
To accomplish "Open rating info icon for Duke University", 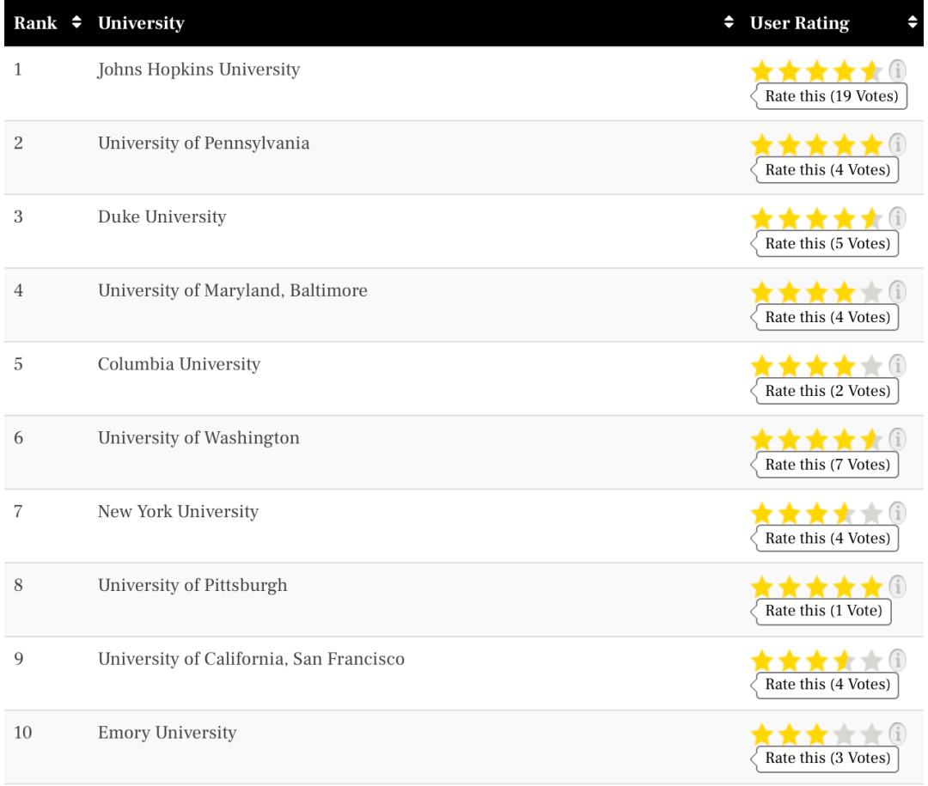I will point(897,217).
